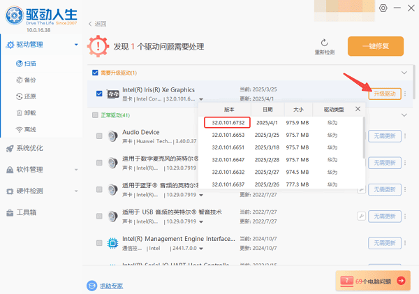Toggle the 需要升级驱动 group checkbox
Screen dimensions: 419x294
point(95,73)
